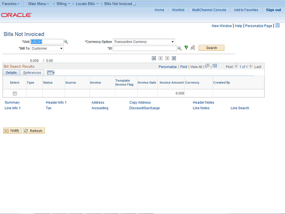Open Bills Not Invoiced breadcrumb item
The image size is (285, 214).
[118, 4]
